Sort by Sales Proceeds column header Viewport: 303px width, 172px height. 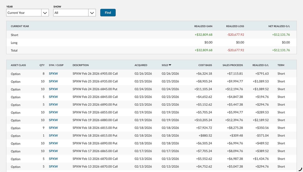click(x=233, y=65)
